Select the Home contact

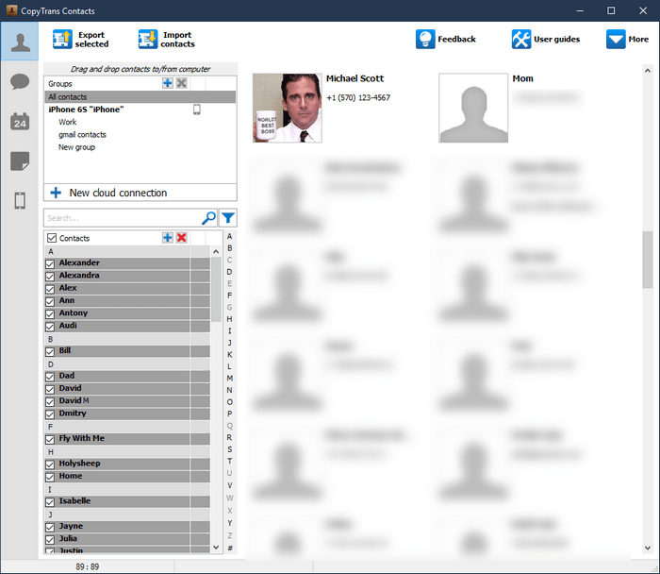click(127, 476)
